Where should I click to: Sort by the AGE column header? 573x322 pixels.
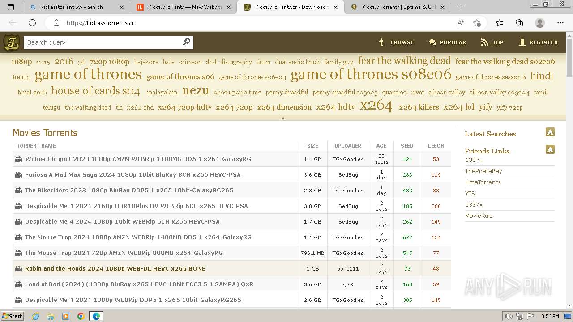click(381, 146)
